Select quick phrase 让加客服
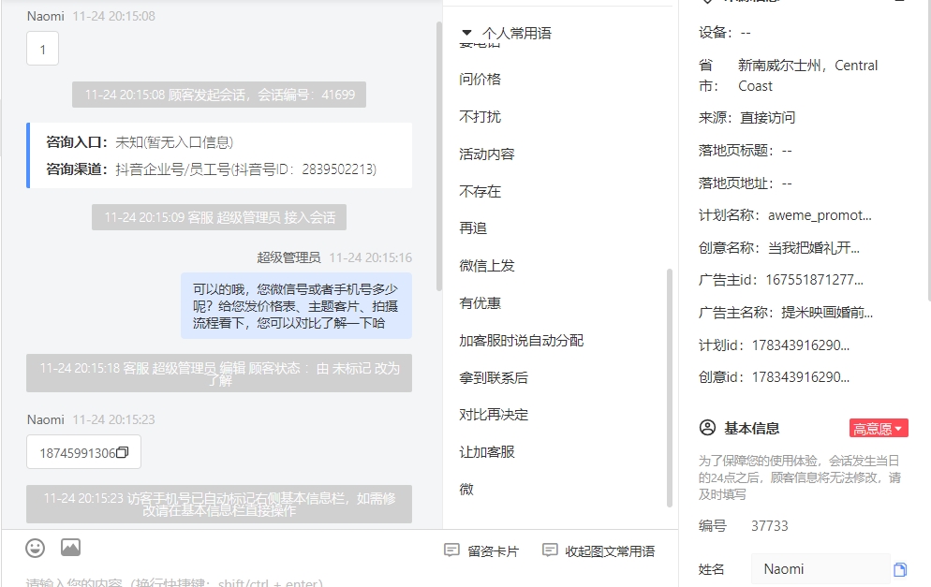Screen dimensions: 931x587 (487, 451)
